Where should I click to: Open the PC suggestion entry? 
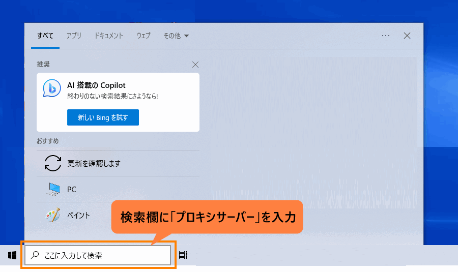coord(118,189)
